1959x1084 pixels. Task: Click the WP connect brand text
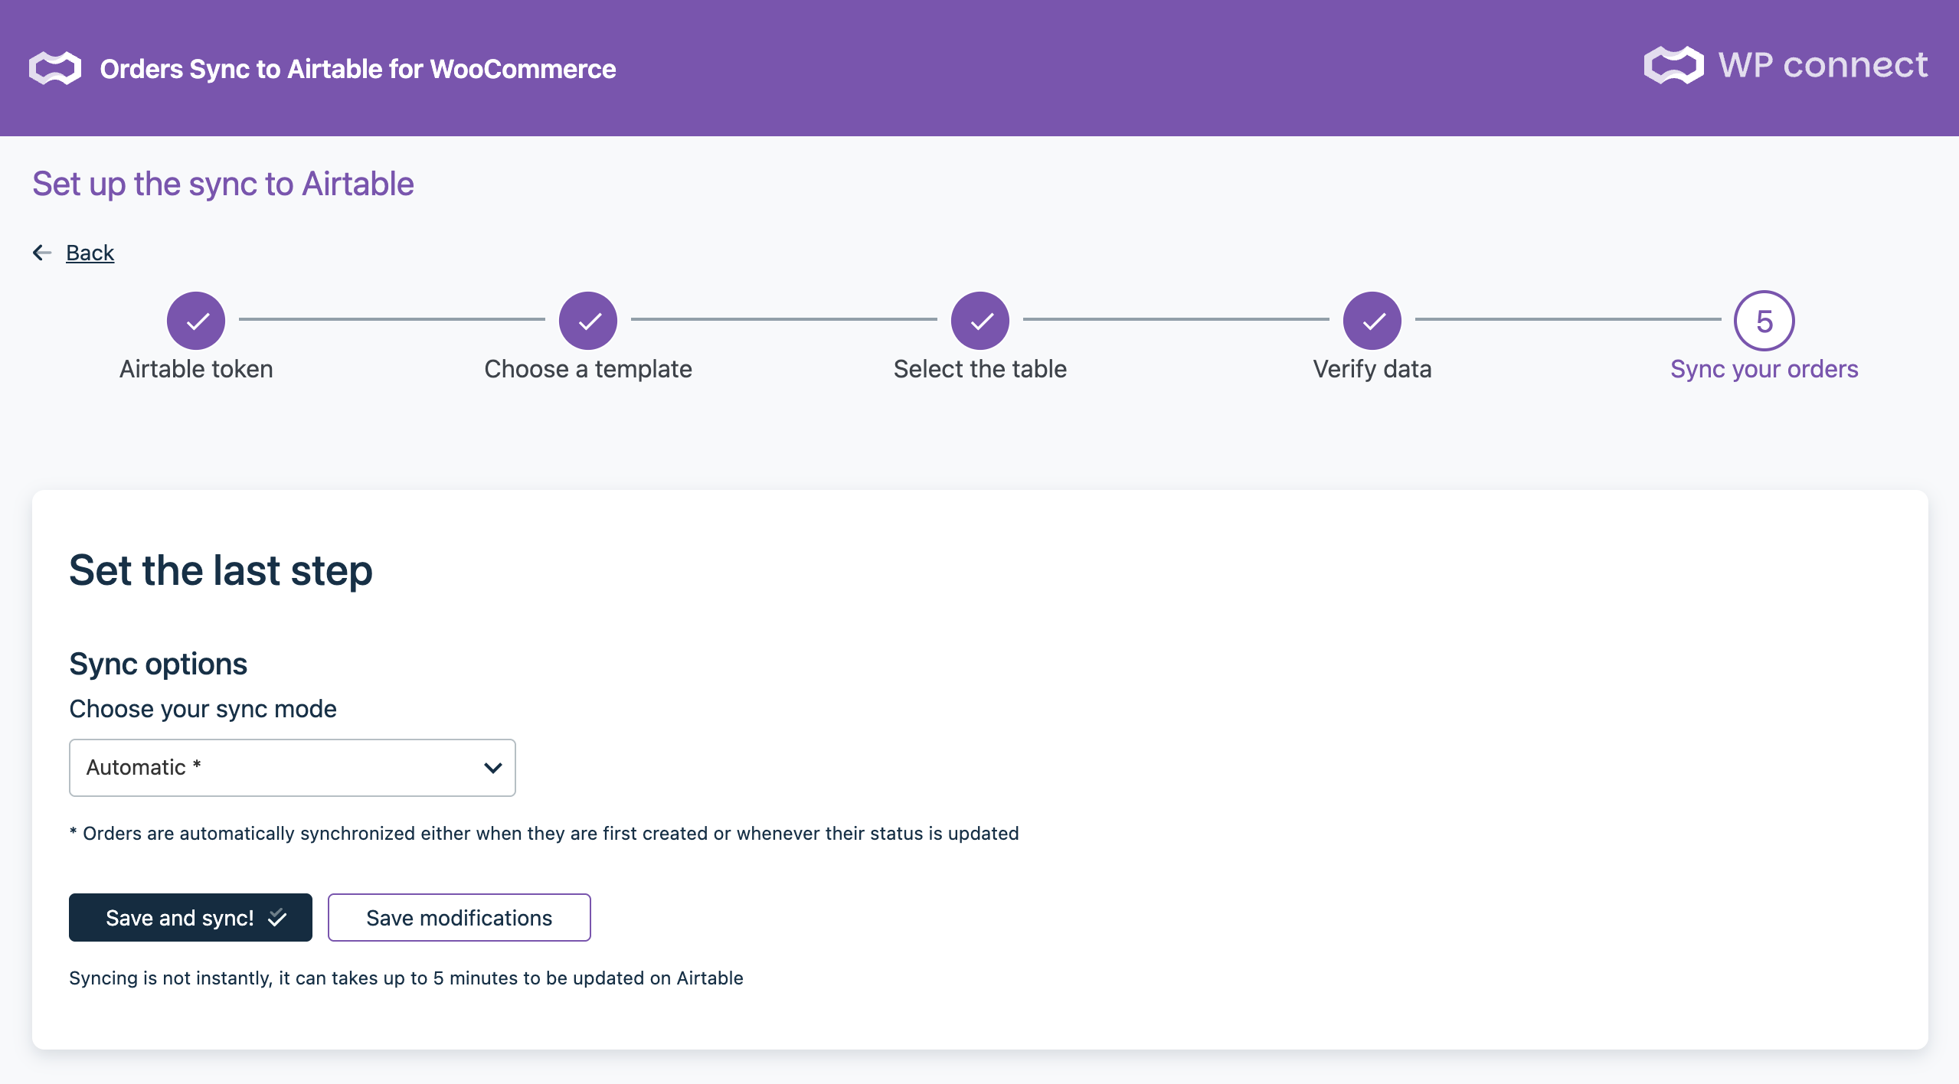tap(1823, 65)
